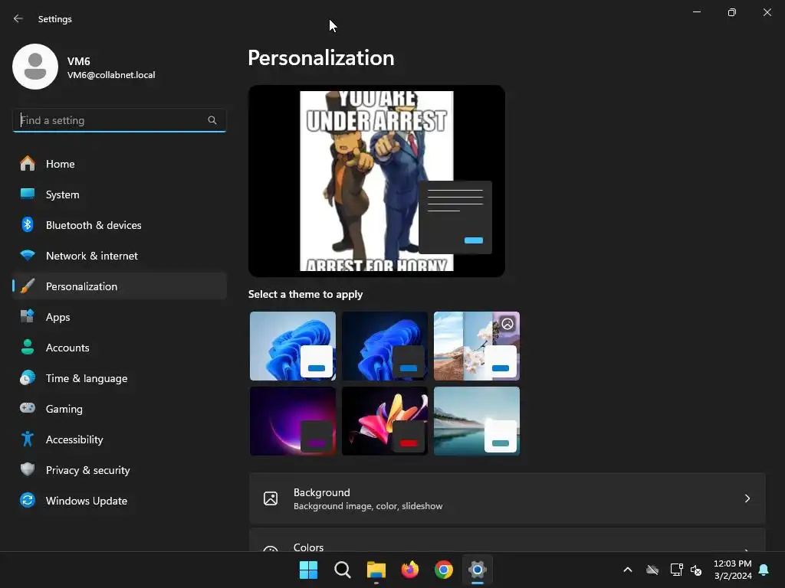Image resolution: width=785 pixels, height=588 pixels.
Task: Expand Background with its chevron arrow
Action: pyautogui.click(x=747, y=498)
